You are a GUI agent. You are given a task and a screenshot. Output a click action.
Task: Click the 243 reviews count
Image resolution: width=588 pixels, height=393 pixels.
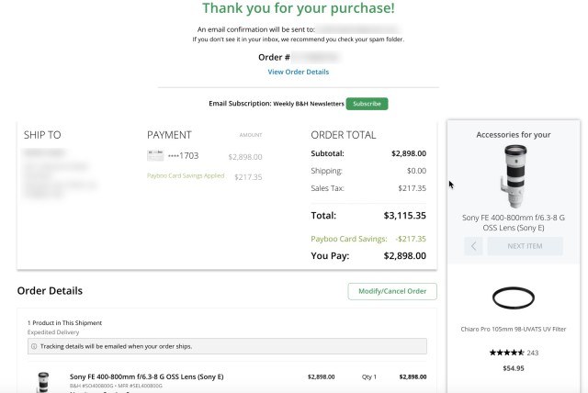tap(533, 353)
